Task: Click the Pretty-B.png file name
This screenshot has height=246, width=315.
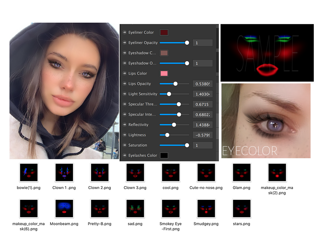Action: (x=100, y=224)
